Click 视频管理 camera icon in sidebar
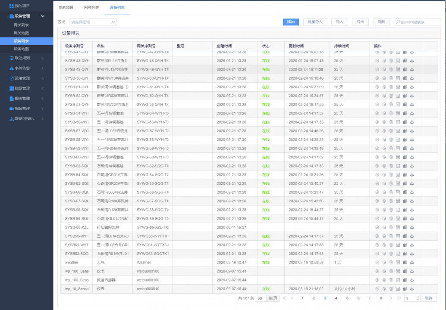The height and width of the screenshot is (310, 446). coord(11,108)
